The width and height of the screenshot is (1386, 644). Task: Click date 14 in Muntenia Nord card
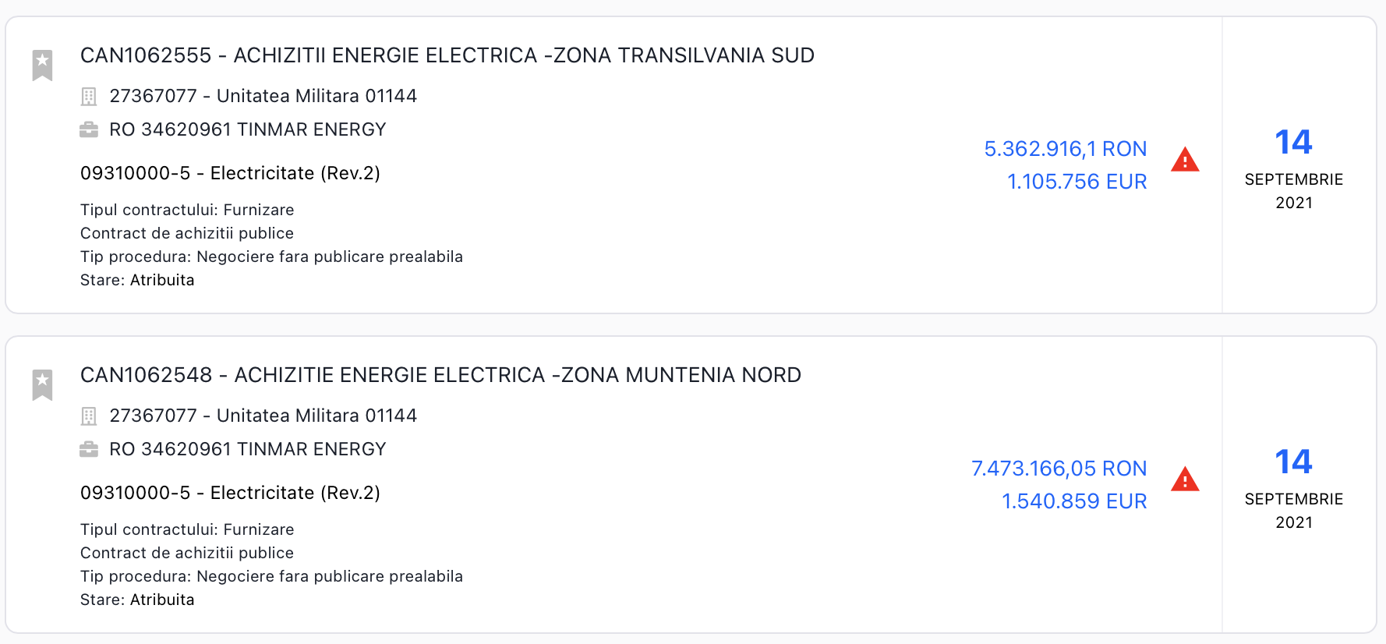1293,462
